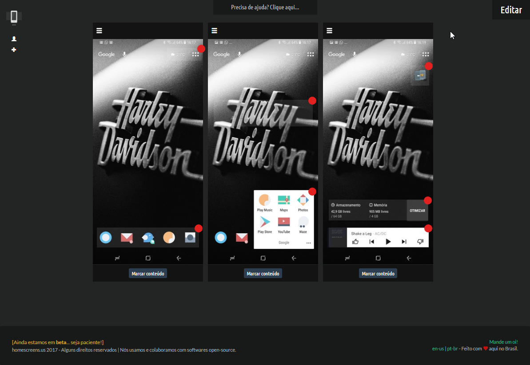This screenshot has width=530, height=365.
Task: Click Marcar conteúdo under first screenshot
Action: click(x=147, y=273)
